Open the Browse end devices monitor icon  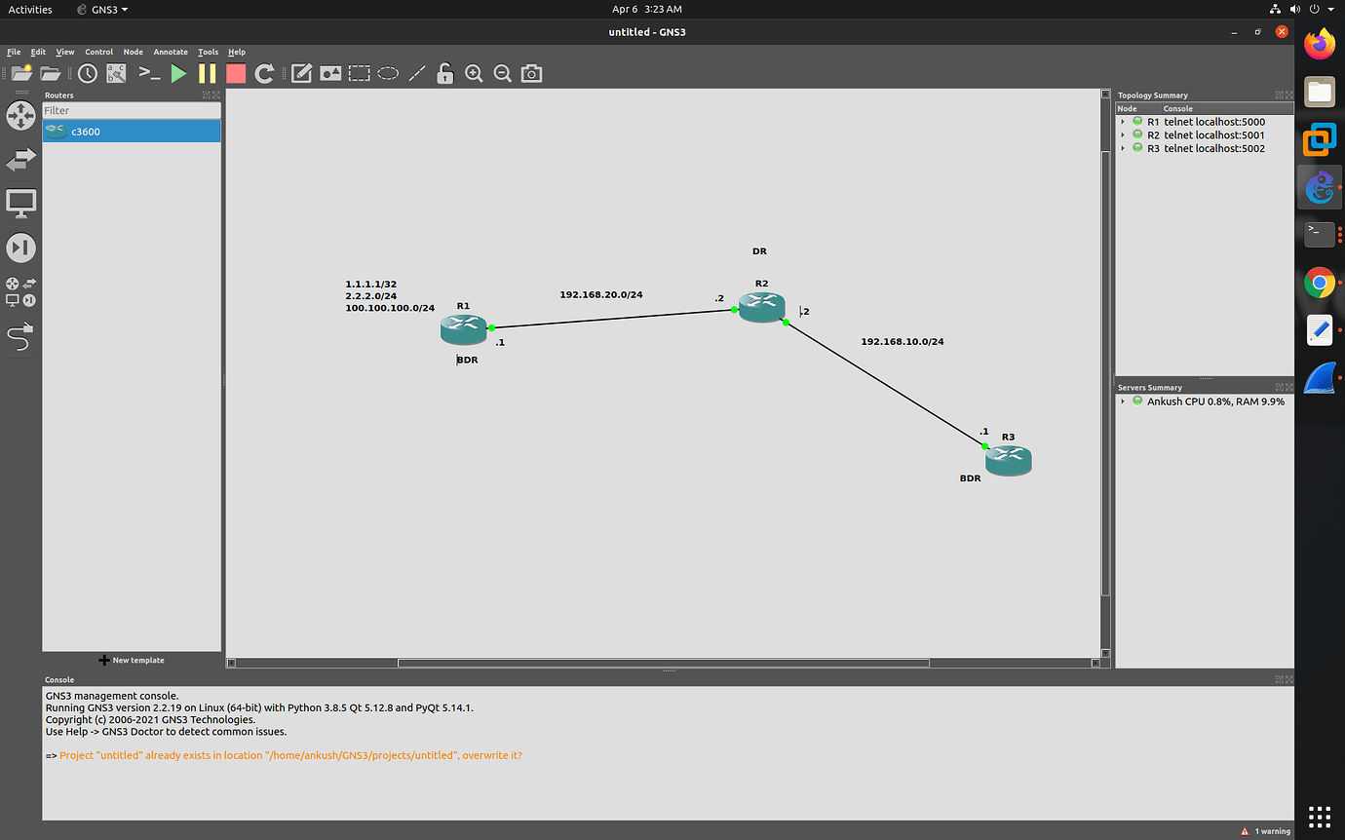point(20,203)
